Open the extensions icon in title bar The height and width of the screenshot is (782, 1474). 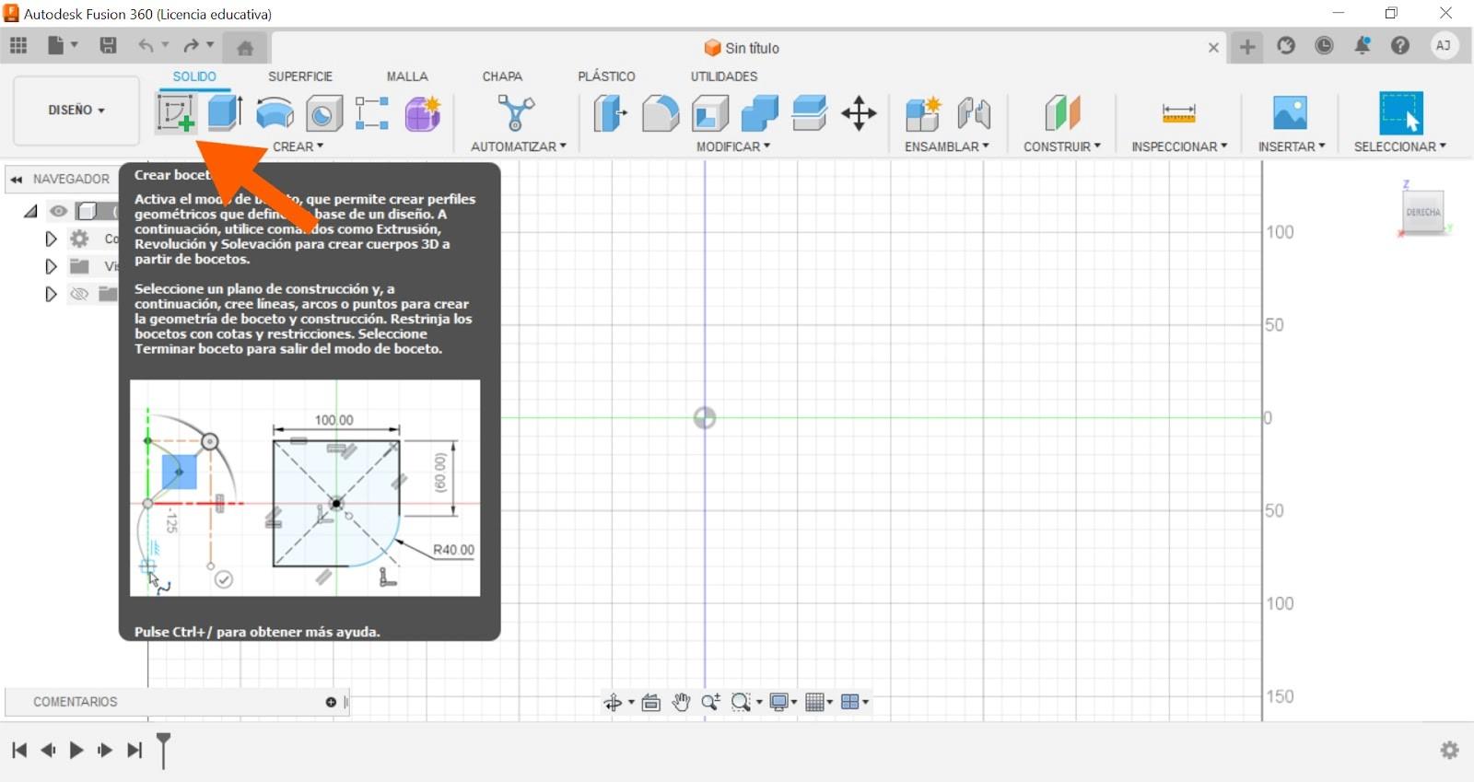(1286, 45)
